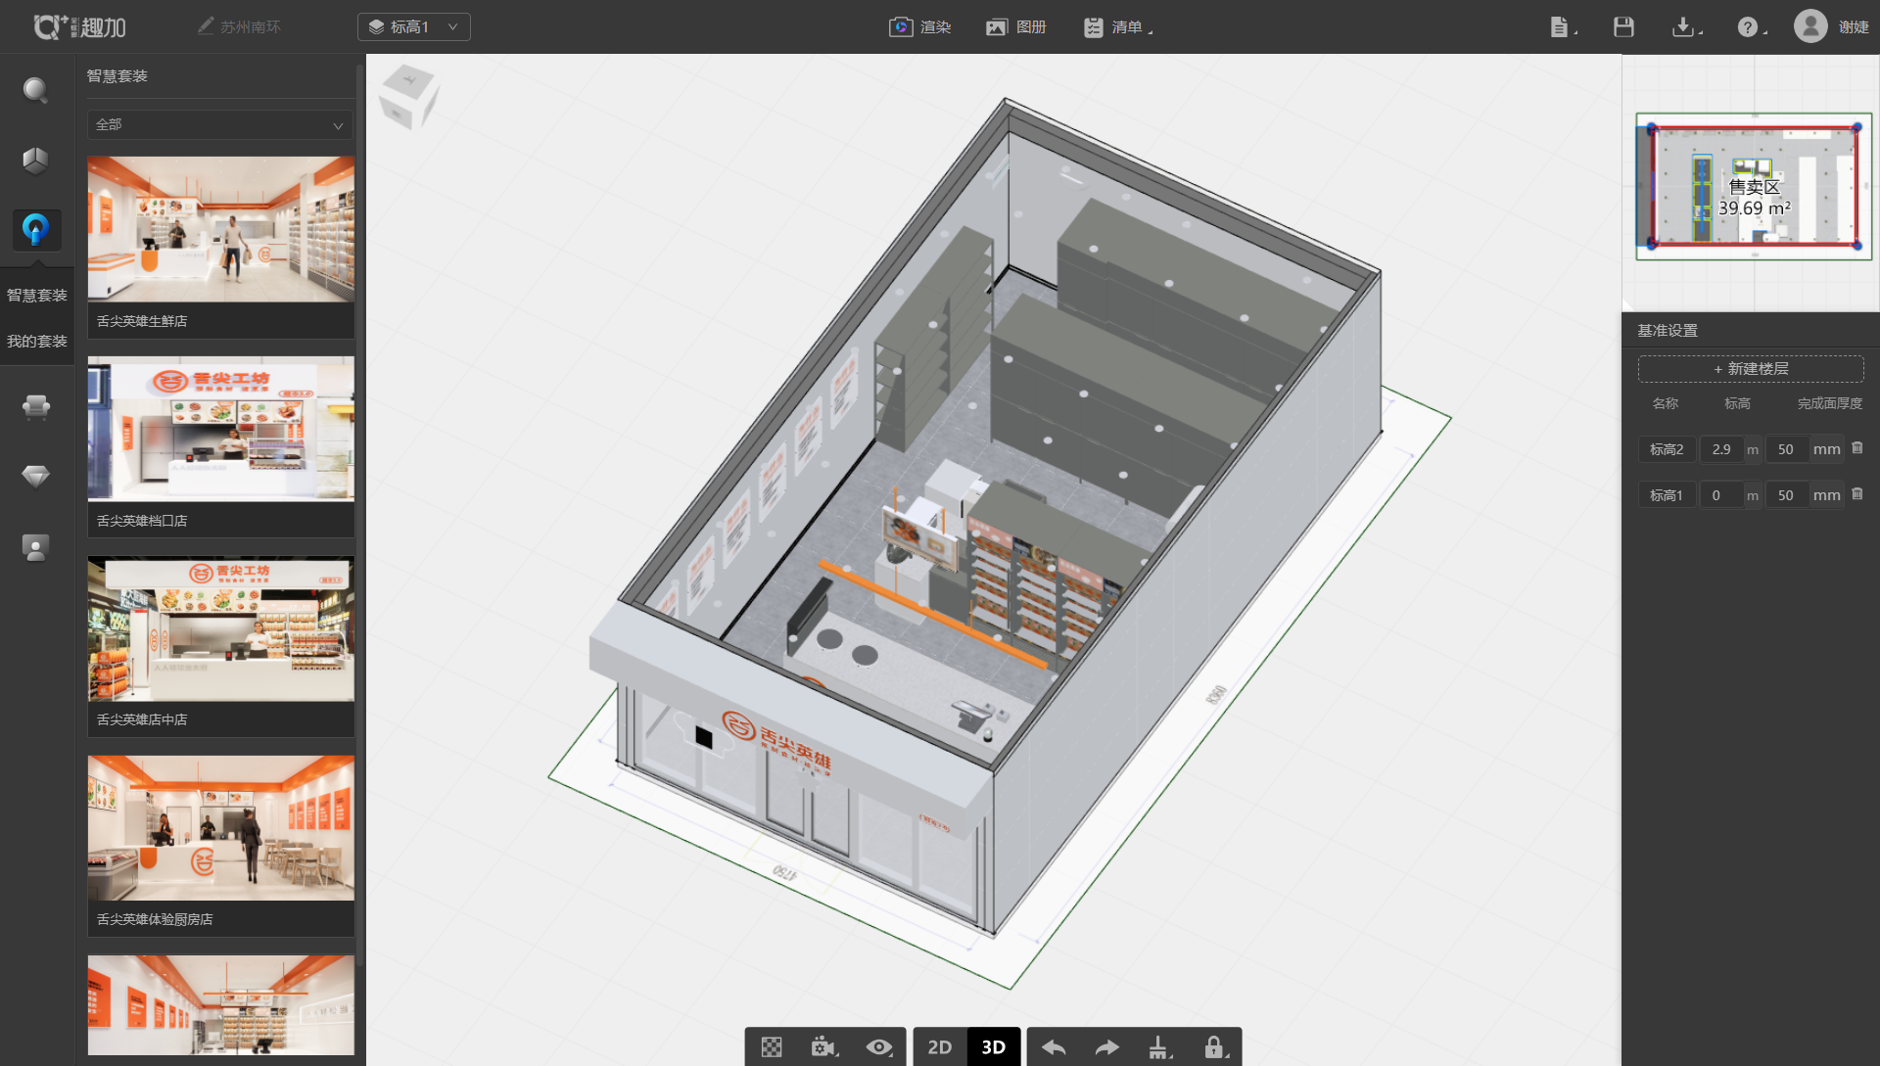Click the save floppy disk icon
The width and height of the screenshot is (1880, 1066).
coord(1623,27)
